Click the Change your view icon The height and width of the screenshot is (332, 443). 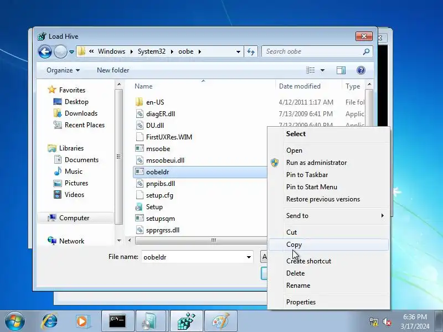(311, 70)
